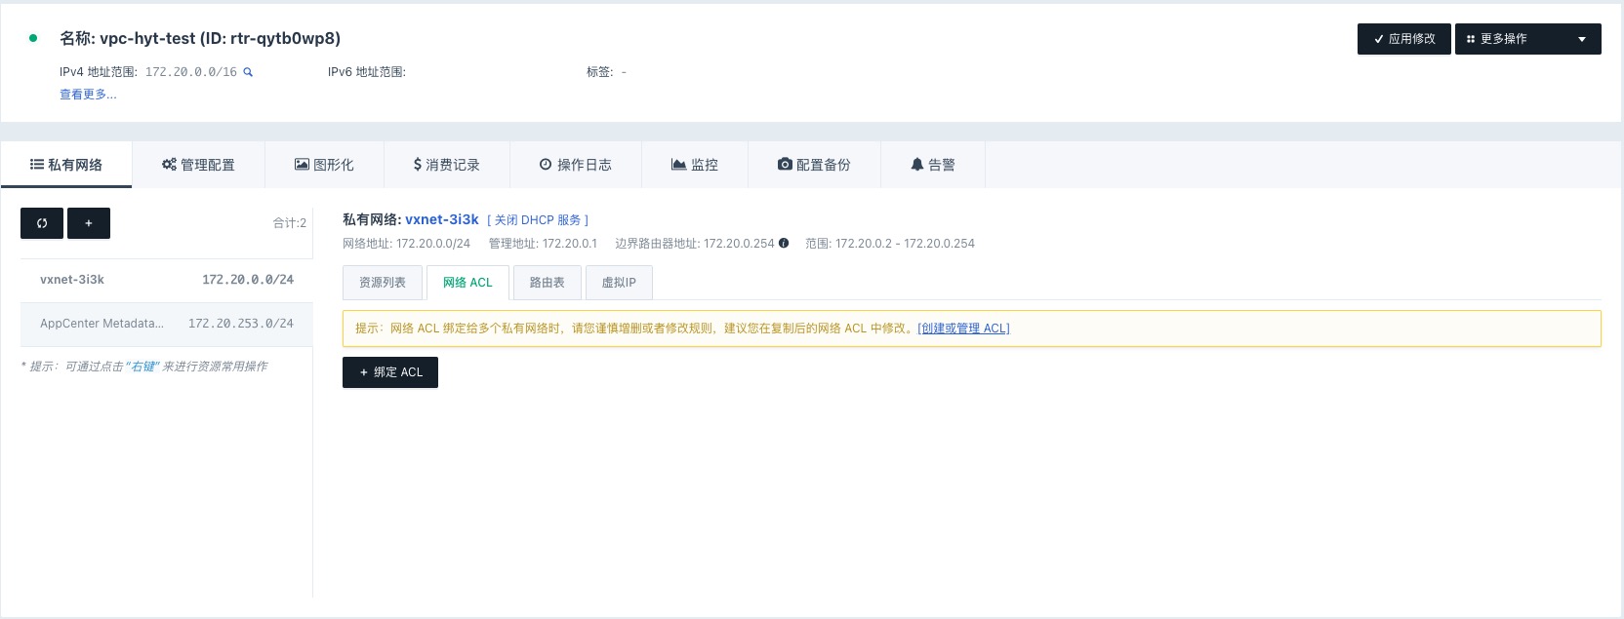Open the 图形化 tab
The width and height of the screenshot is (1624, 619).
tap(324, 165)
